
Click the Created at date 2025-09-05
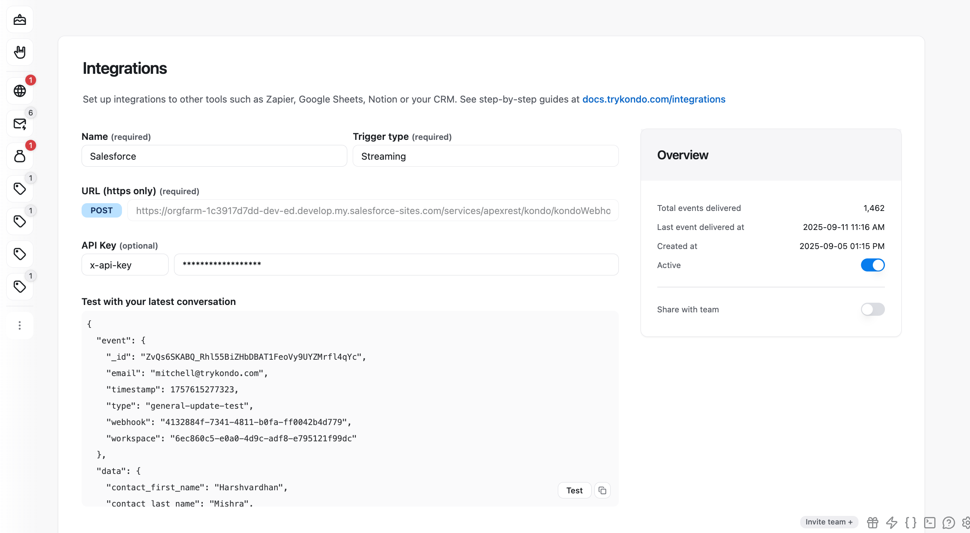tap(842, 246)
